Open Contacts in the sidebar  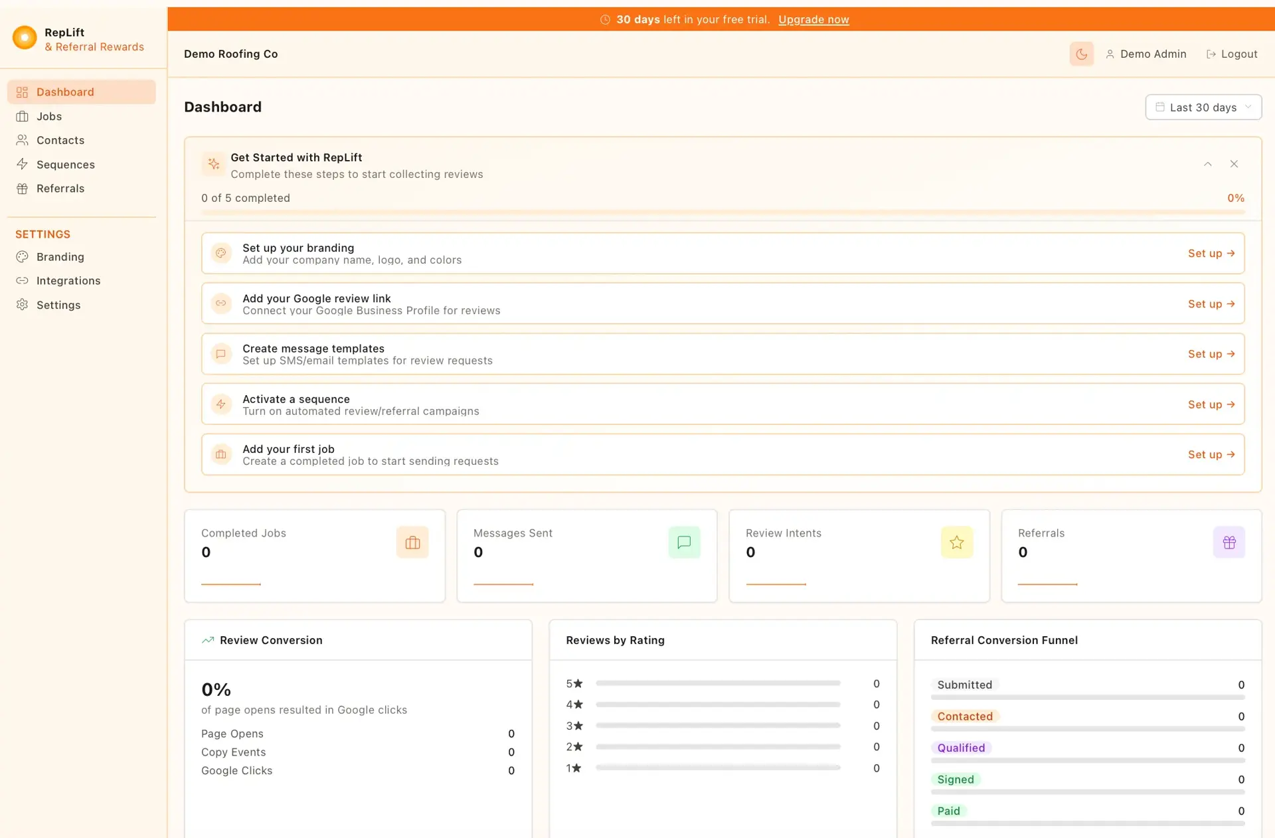tap(82, 140)
